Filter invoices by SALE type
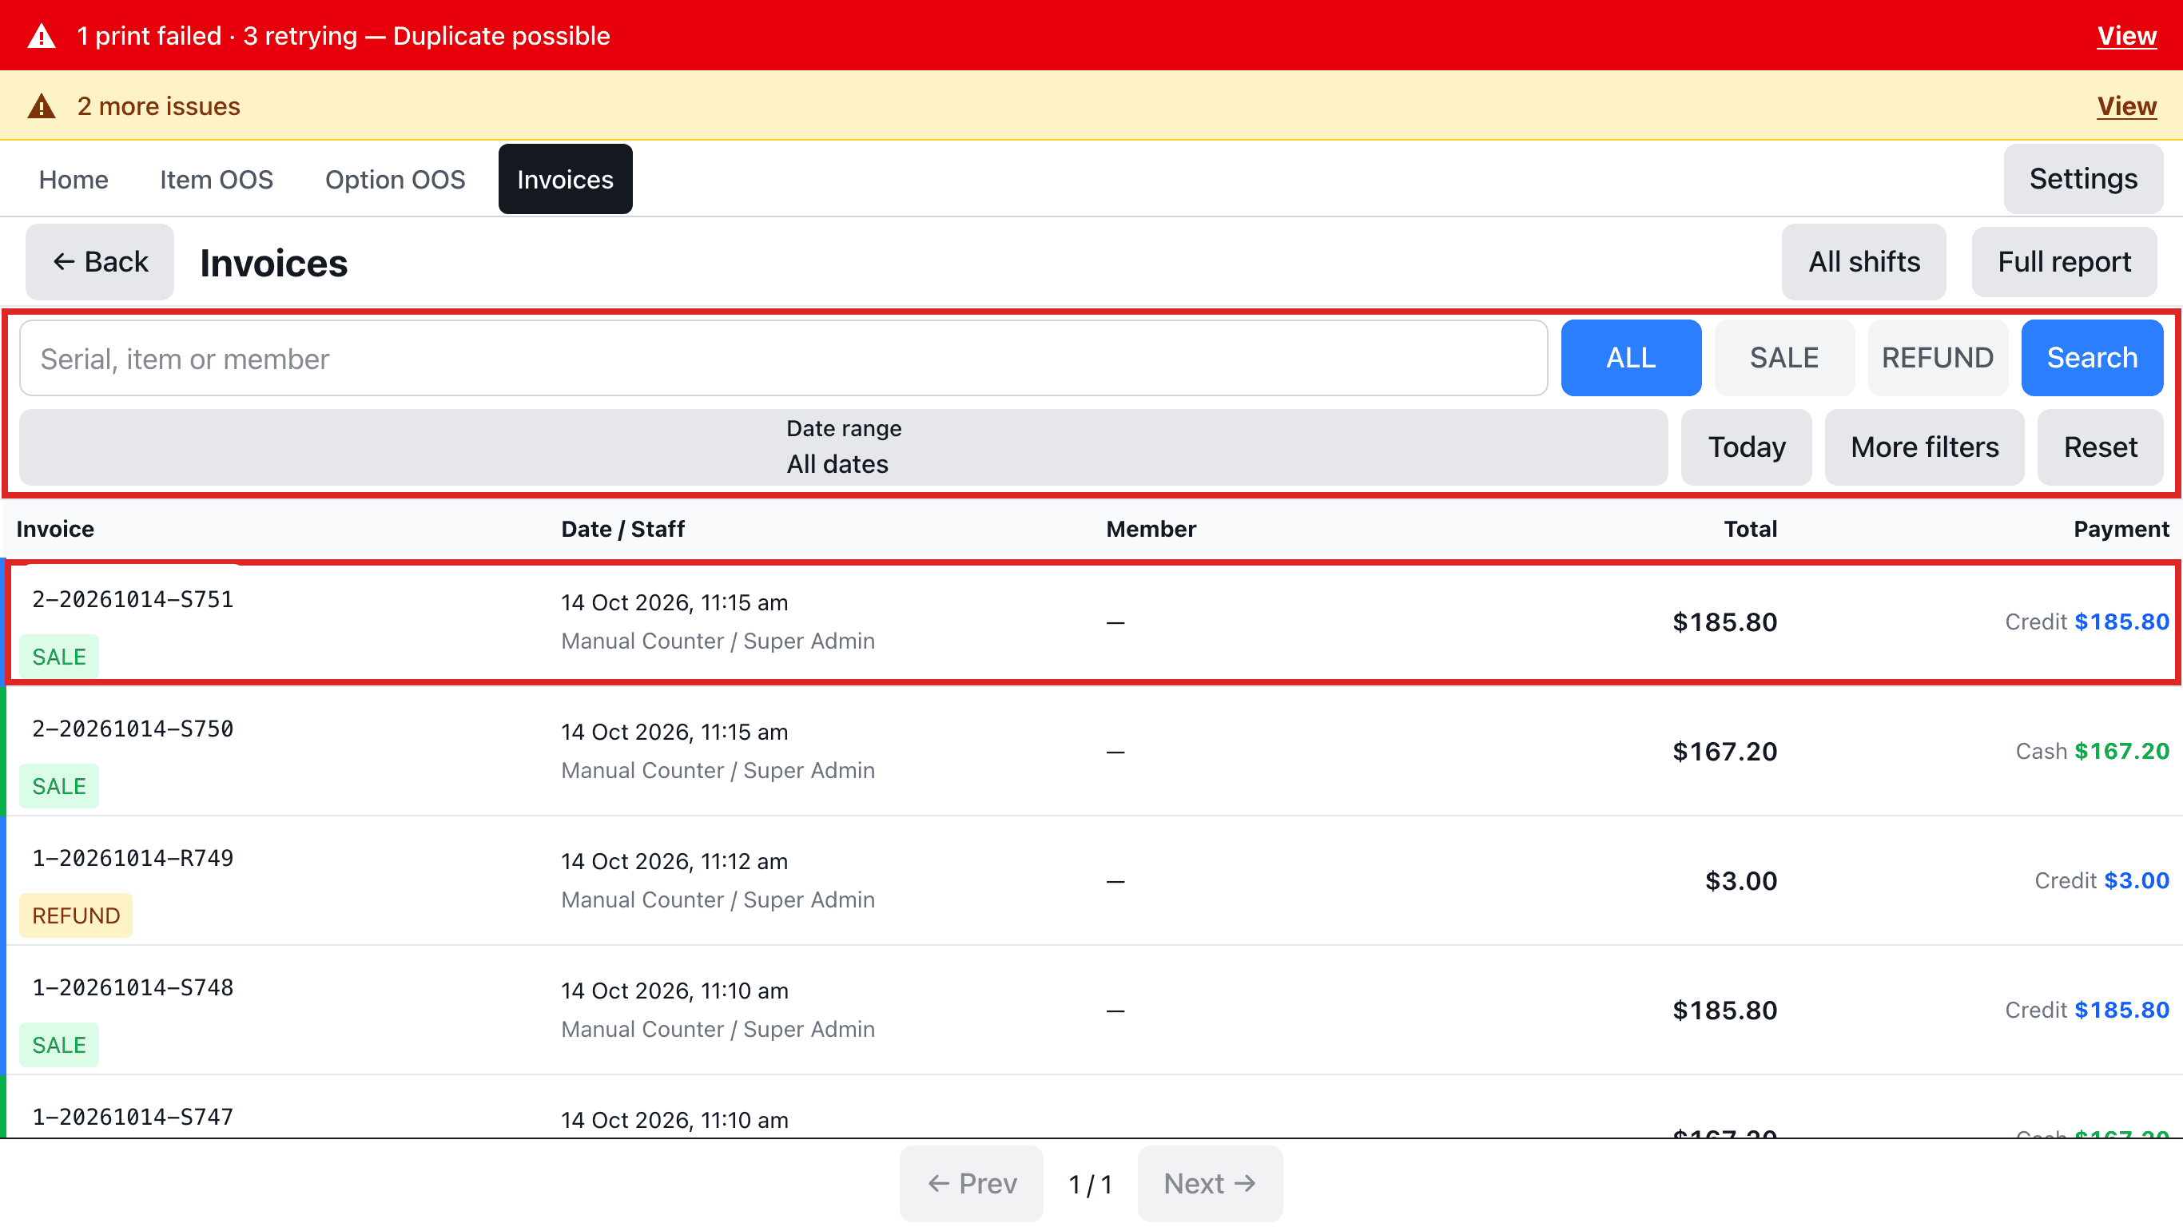This screenshot has width=2183, height=1227. click(1783, 358)
